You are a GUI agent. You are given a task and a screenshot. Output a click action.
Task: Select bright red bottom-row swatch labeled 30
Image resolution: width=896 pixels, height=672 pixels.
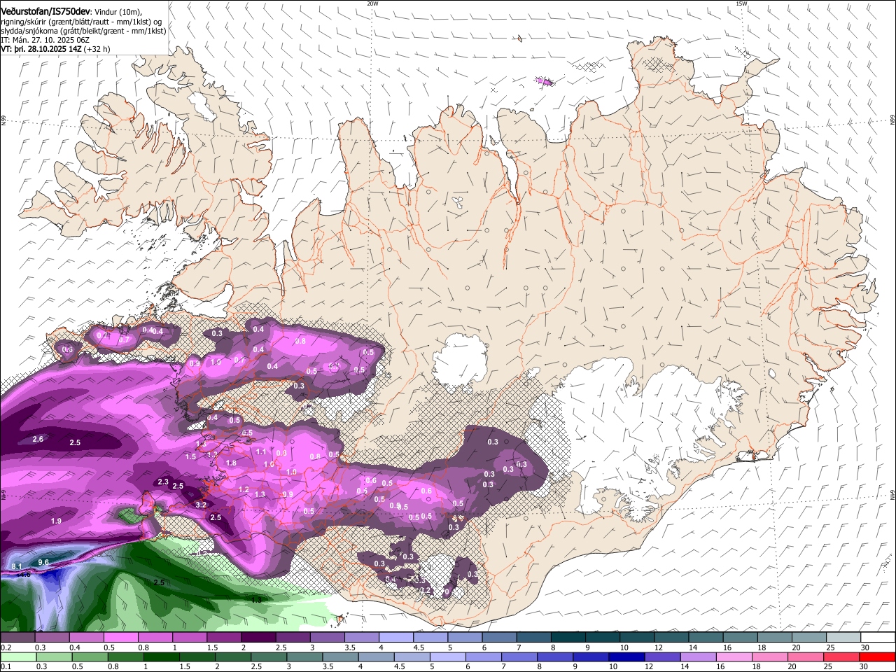[x=876, y=657]
